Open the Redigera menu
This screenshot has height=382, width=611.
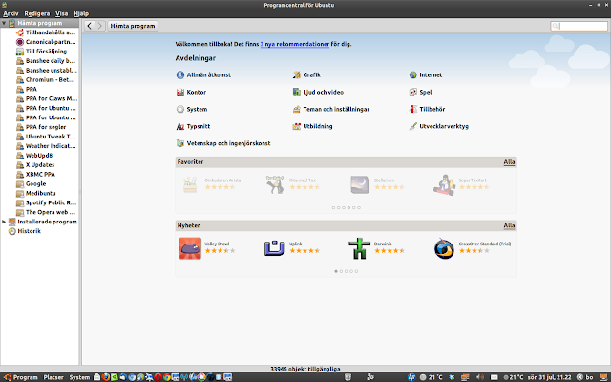[x=36, y=13]
